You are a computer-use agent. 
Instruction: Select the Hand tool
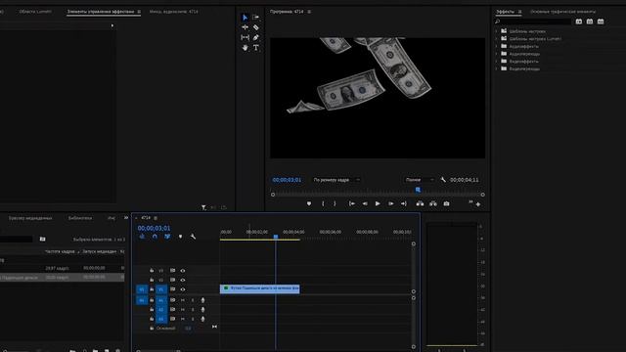tap(245, 48)
